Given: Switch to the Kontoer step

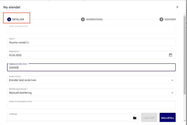Looking at the screenshot, I should 170,20.
